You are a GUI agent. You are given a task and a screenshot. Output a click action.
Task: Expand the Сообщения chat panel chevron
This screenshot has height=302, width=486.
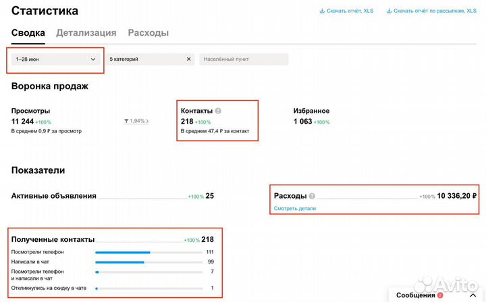click(473, 295)
